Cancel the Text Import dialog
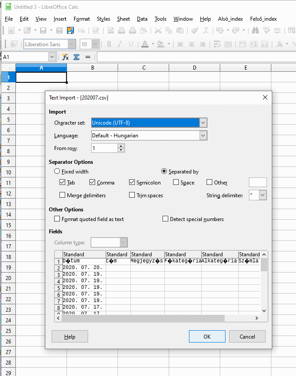The image size is (296, 376). 247,336
